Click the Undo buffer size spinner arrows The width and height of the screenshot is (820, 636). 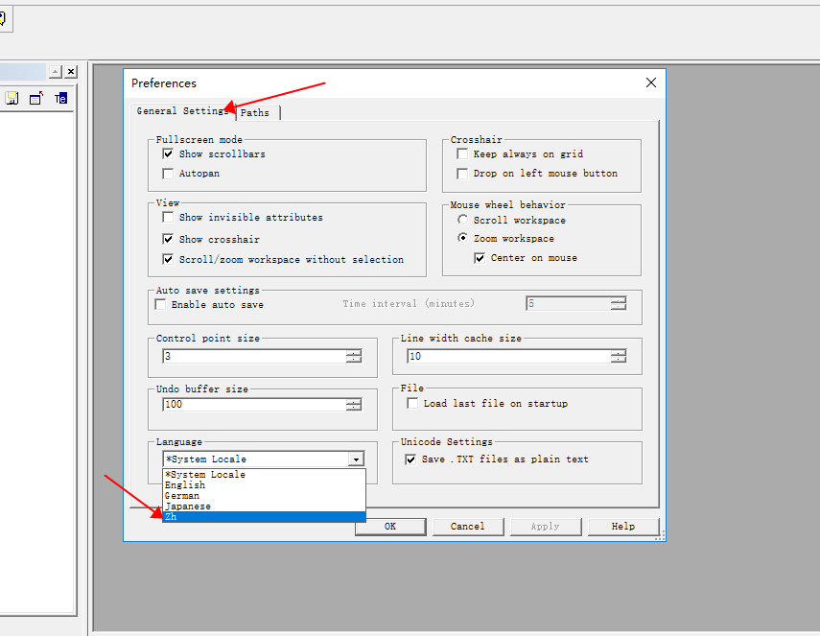point(354,404)
